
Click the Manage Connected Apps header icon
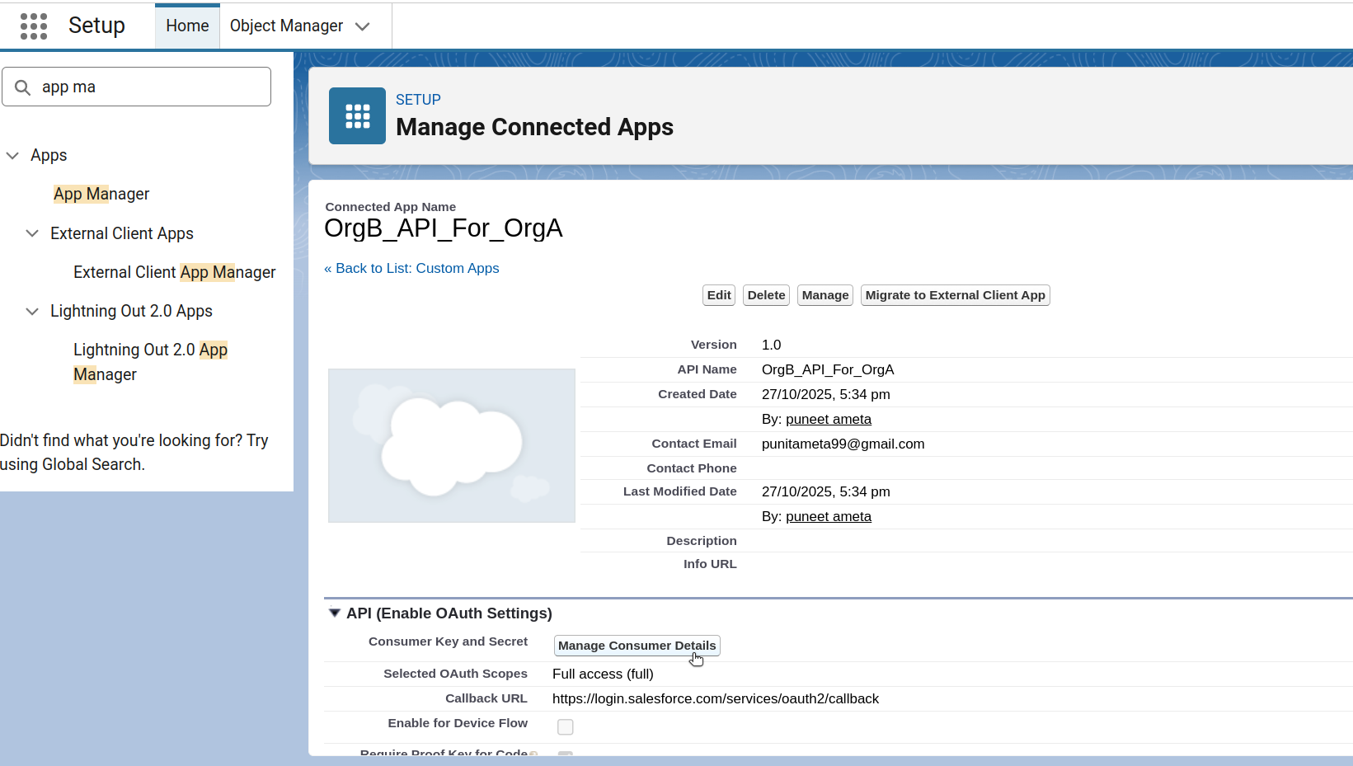coord(357,115)
